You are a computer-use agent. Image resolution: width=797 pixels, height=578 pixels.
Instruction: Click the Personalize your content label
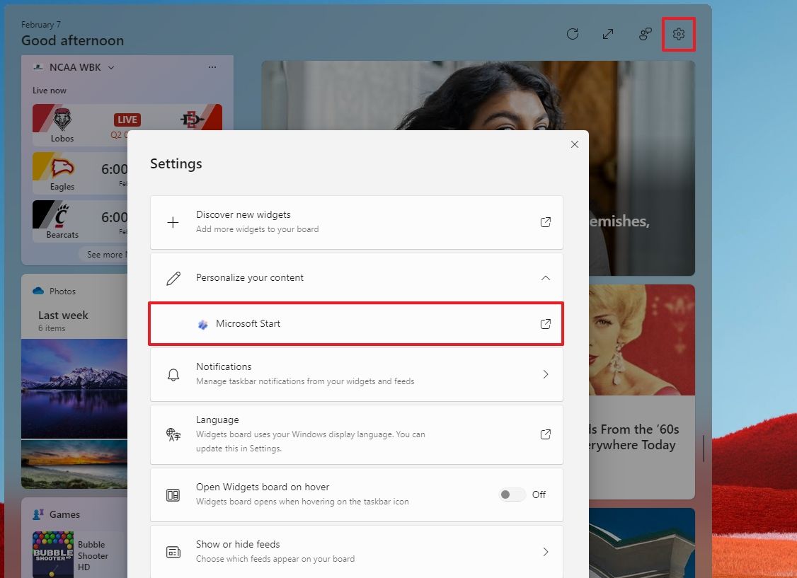pyautogui.click(x=250, y=278)
